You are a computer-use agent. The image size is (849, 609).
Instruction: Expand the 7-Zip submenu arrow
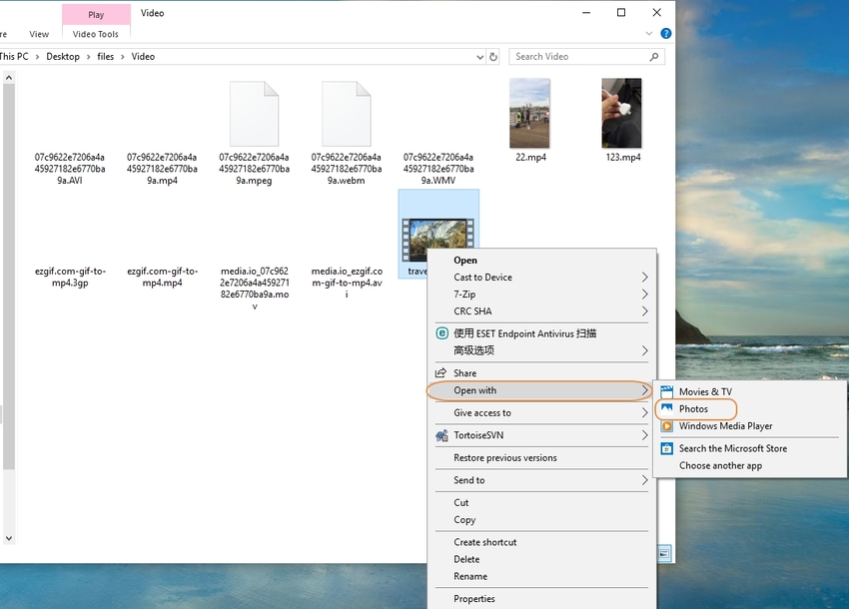click(x=644, y=295)
